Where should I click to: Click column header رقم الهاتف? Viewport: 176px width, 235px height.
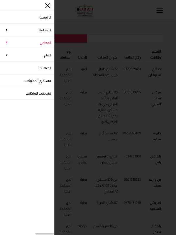tap(133, 58)
